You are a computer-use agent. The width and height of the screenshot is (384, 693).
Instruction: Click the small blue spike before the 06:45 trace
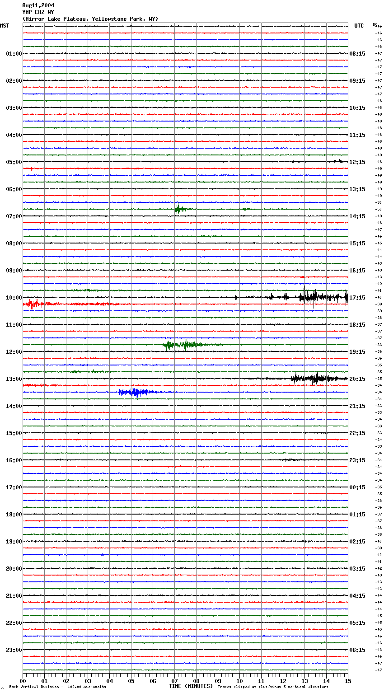(53, 203)
